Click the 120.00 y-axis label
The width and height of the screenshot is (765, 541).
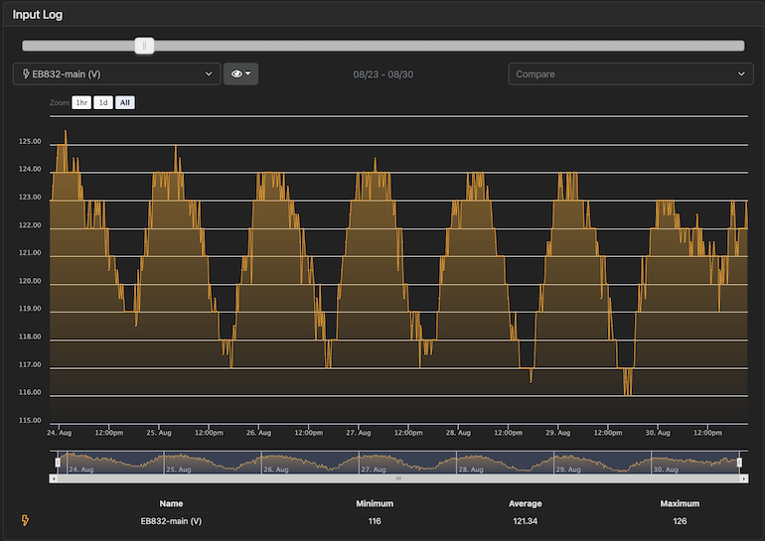(x=30, y=281)
